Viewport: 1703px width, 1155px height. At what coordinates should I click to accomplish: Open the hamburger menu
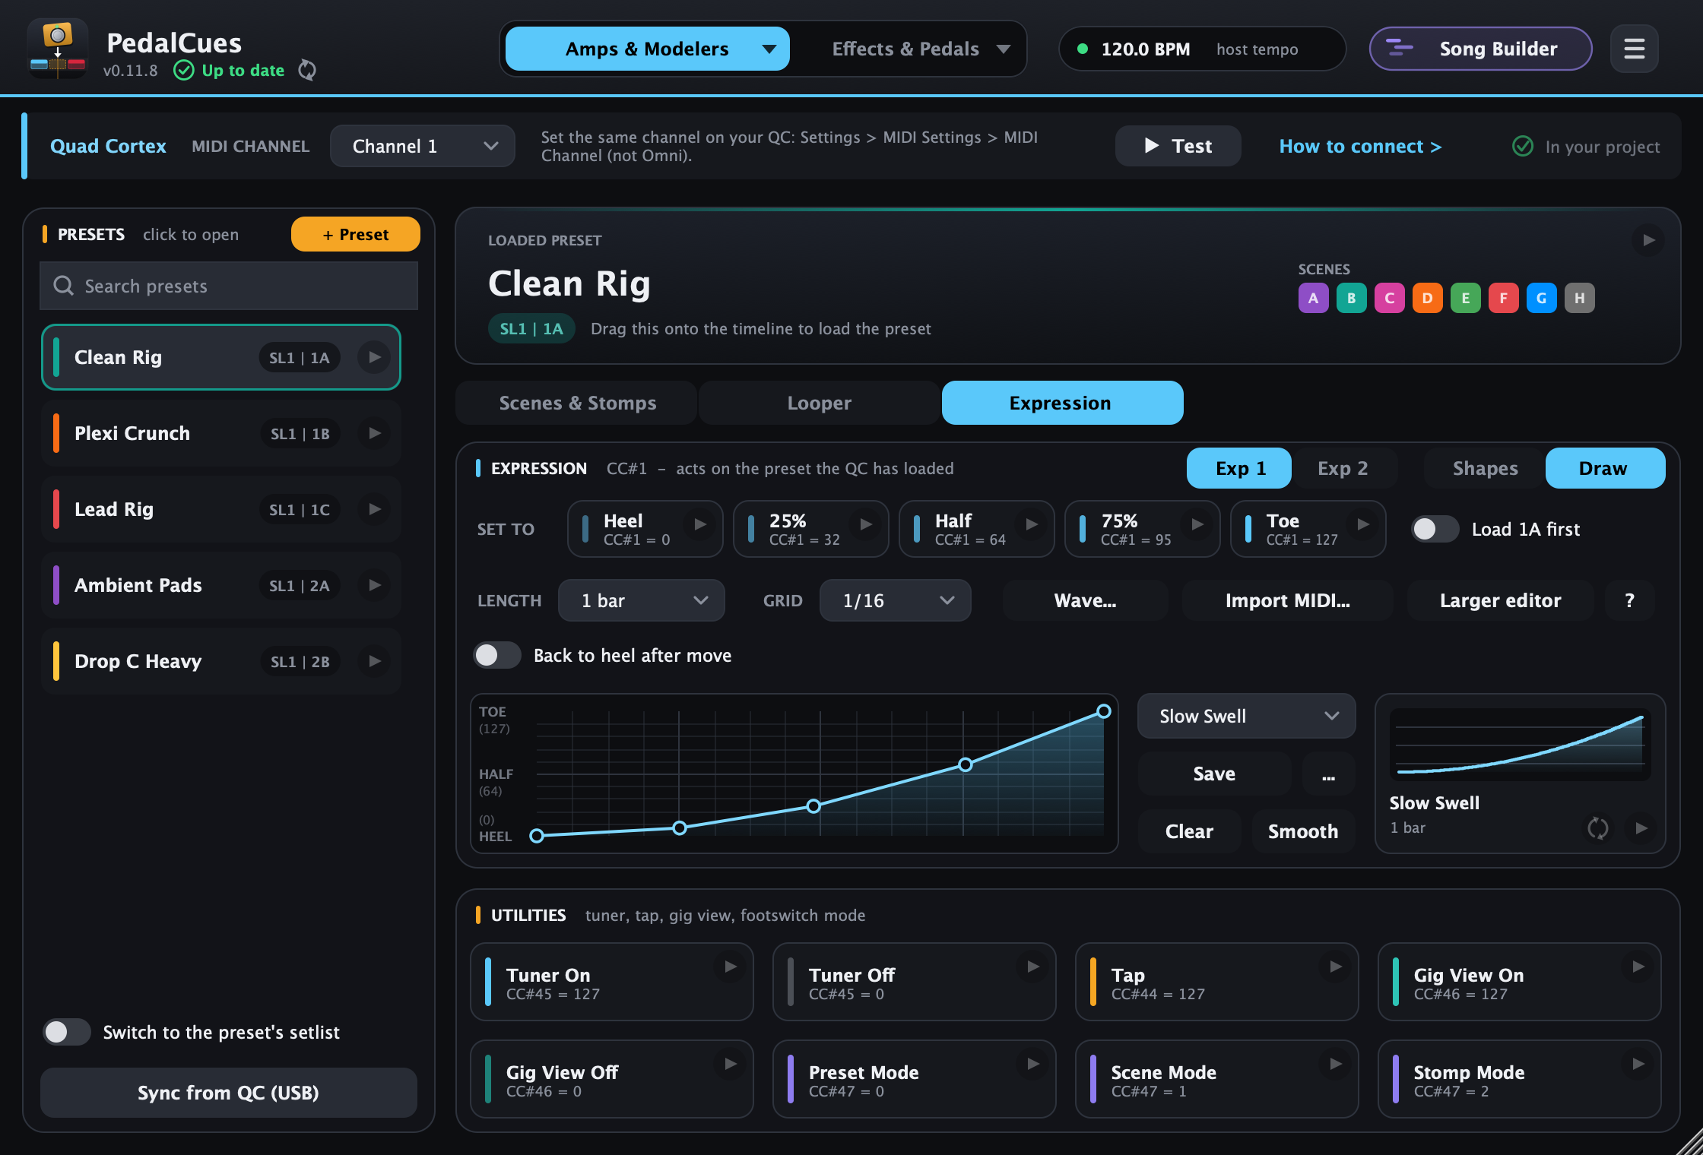point(1634,49)
